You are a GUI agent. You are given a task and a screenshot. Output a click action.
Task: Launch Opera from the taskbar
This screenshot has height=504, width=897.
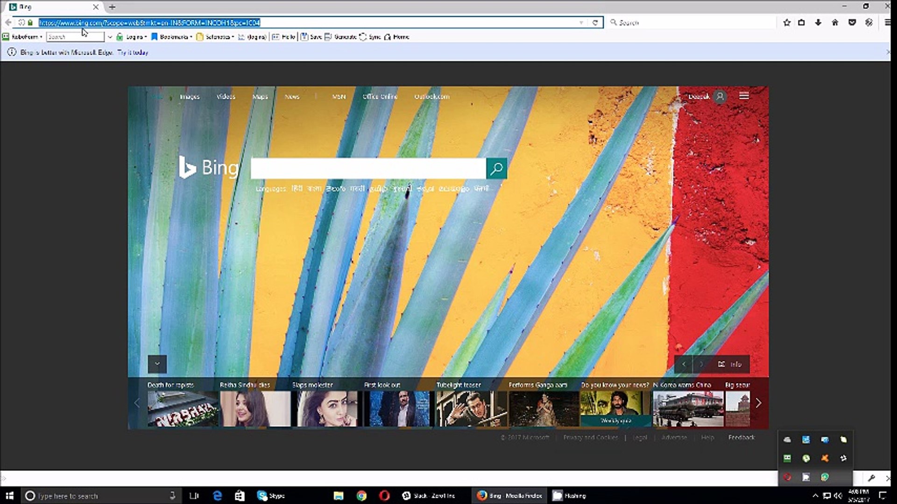tap(384, 496)
